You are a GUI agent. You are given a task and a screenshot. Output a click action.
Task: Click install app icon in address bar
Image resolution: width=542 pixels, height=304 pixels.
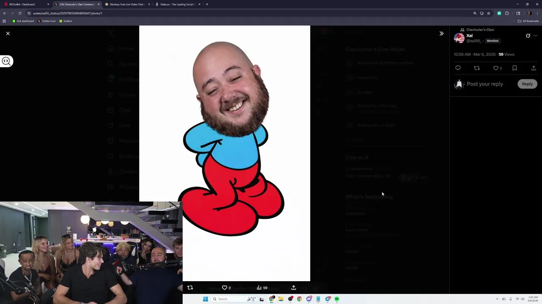click(481, 13)
